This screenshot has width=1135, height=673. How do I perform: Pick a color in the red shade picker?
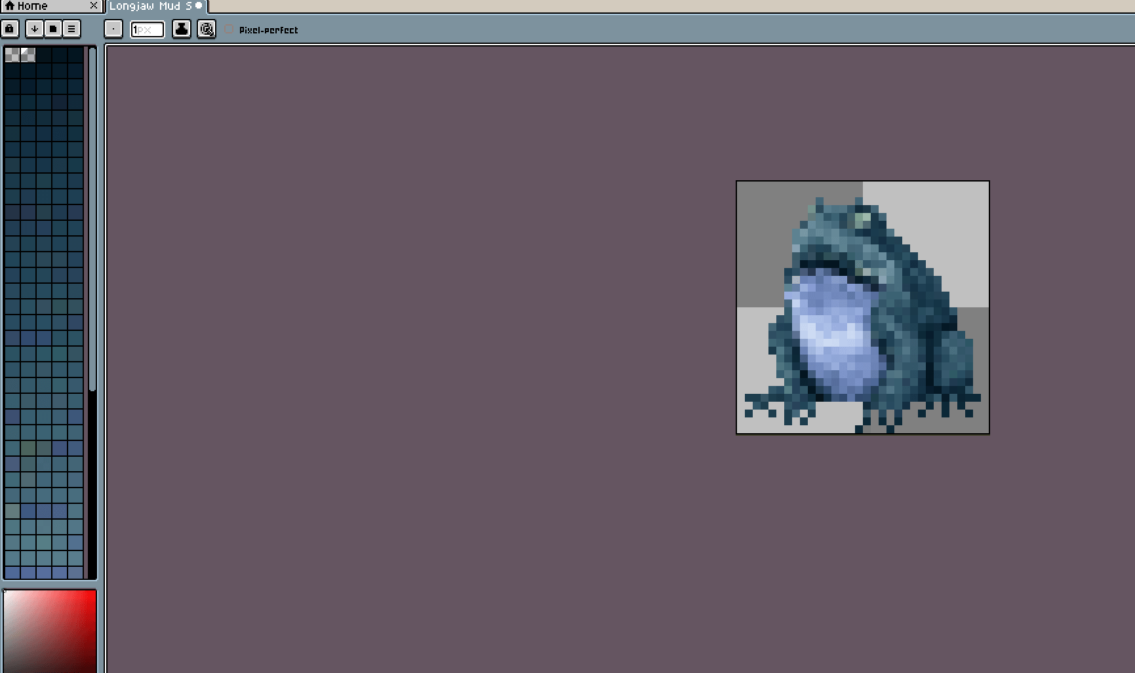[50, 630]
